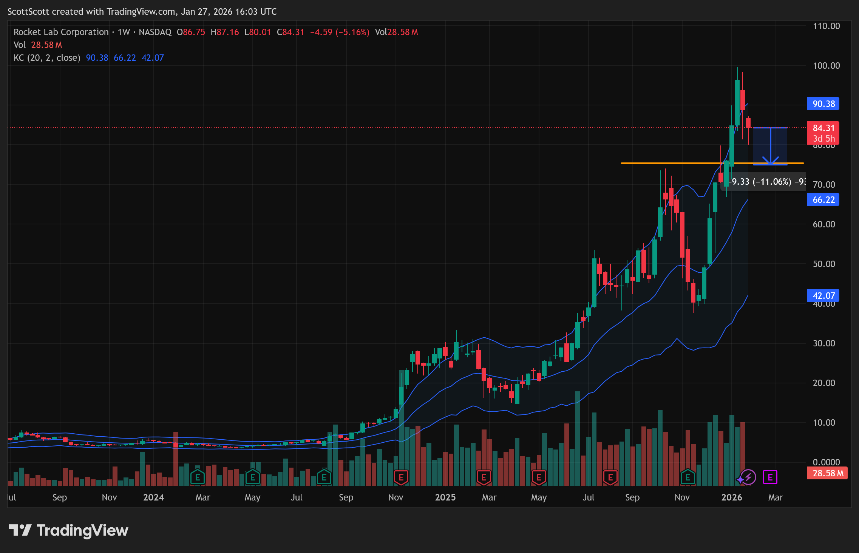Click the KC (20, 2, close) indicator legend
Viewport: 859px width, 553px height.
pyautogui.click(x=47, y=58)
